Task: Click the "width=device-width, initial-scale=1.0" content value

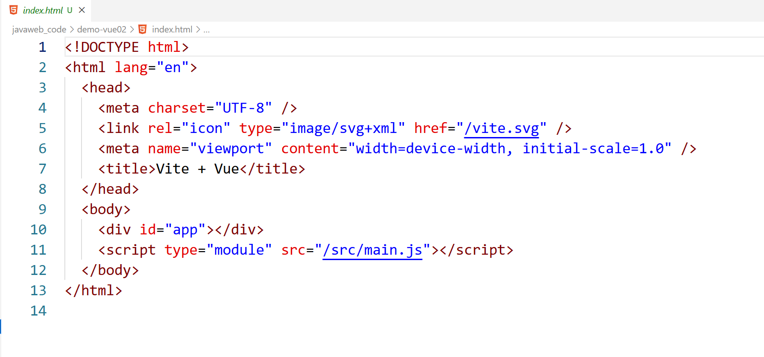Action: click(x=510, y=148)
